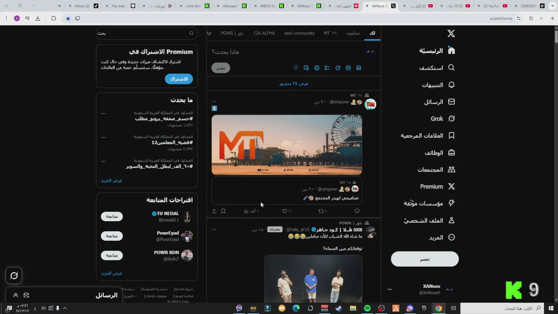
Task: Expand the الرسائل messages drawer
Action: 15,295
